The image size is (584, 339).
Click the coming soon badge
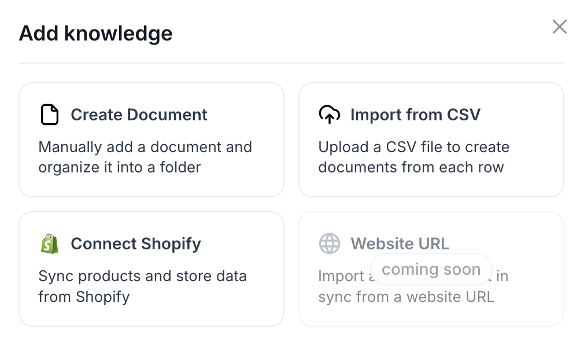click(431, 270)
